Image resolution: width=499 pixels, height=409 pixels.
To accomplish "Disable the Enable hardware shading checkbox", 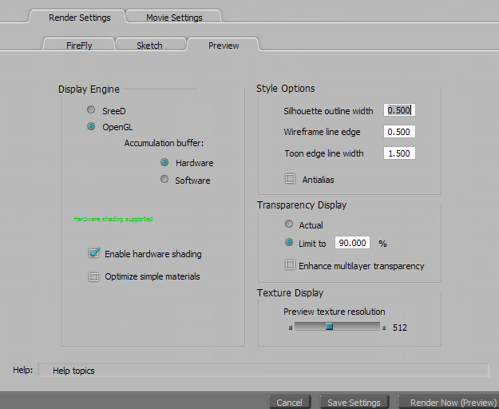I will (94, 254).
